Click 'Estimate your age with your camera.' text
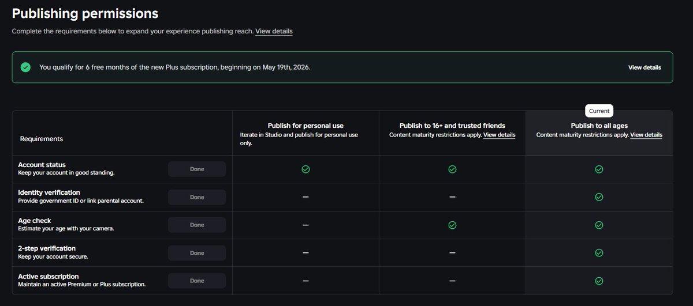The image size is (693, 306). (66, 228)
